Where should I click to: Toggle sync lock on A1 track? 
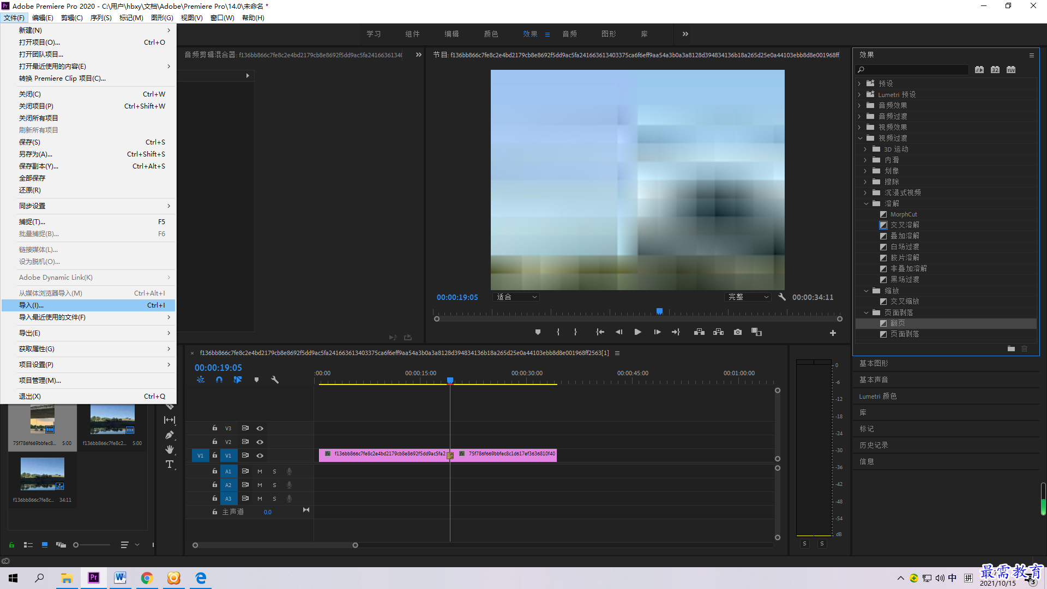tap(245, 471)
